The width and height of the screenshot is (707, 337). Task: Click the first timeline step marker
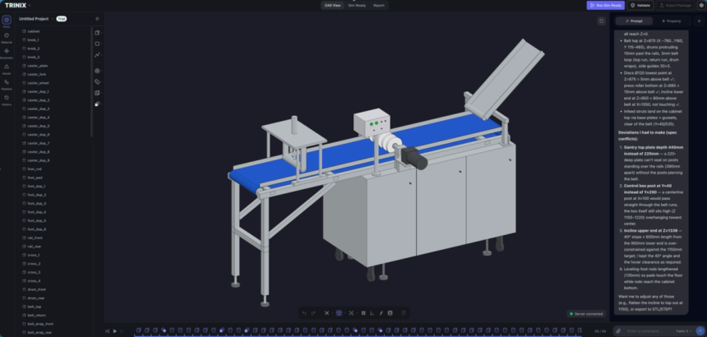tap(138, 330)
